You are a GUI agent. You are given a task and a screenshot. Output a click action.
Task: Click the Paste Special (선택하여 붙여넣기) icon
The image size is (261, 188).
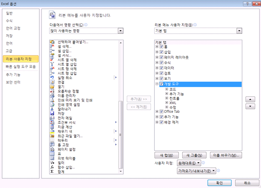52,42
